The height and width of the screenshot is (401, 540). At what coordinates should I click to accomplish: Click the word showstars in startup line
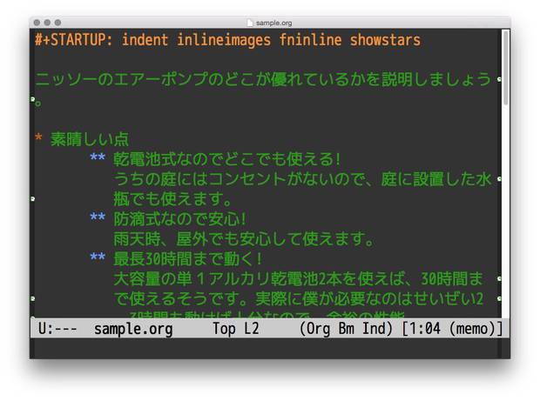click(385, 40)
